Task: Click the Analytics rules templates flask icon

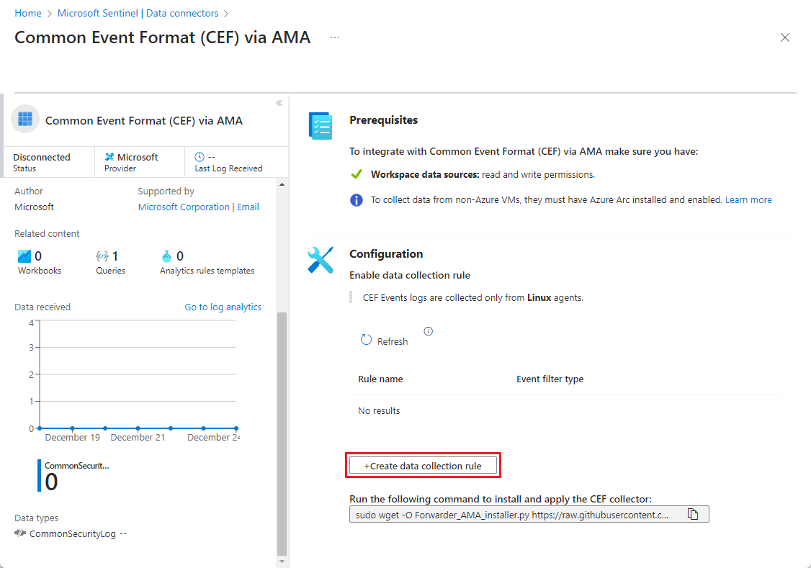Action: click(166, 256)
